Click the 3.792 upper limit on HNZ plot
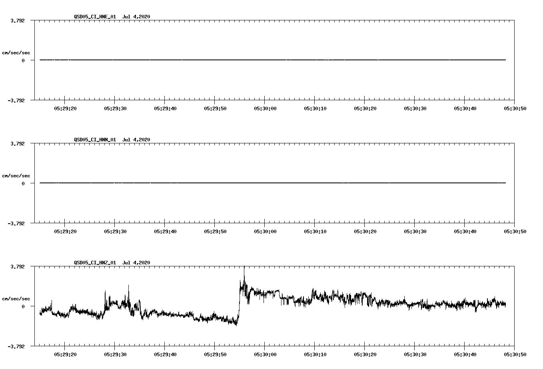Viewport: 543px width, 369px height. [x=17, y=266]
